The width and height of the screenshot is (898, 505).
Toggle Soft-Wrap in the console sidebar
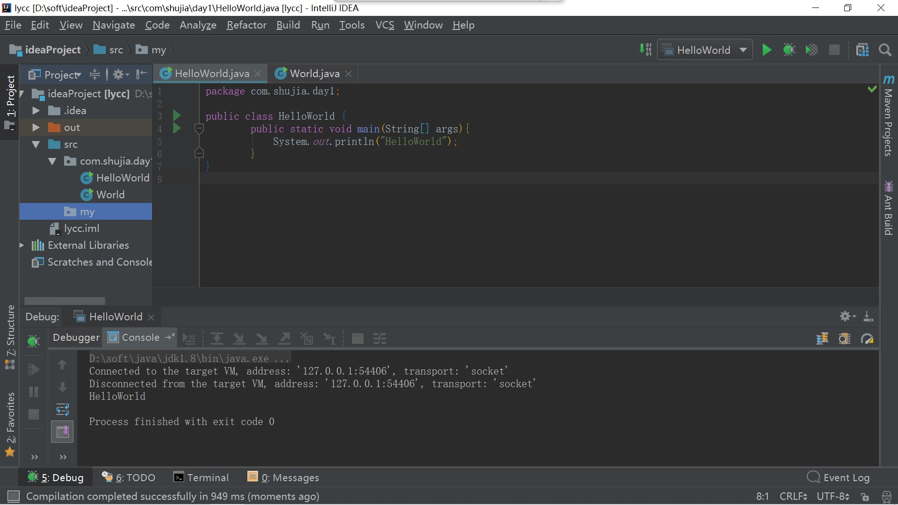(62, 410)
